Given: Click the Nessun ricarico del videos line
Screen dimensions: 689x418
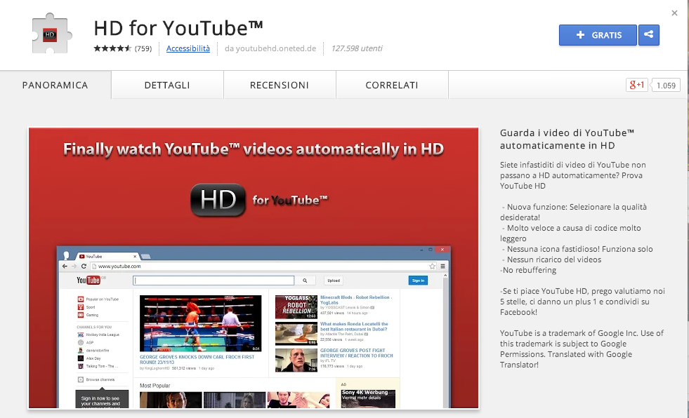Looking at the screenshot, I should click(553, 259).
